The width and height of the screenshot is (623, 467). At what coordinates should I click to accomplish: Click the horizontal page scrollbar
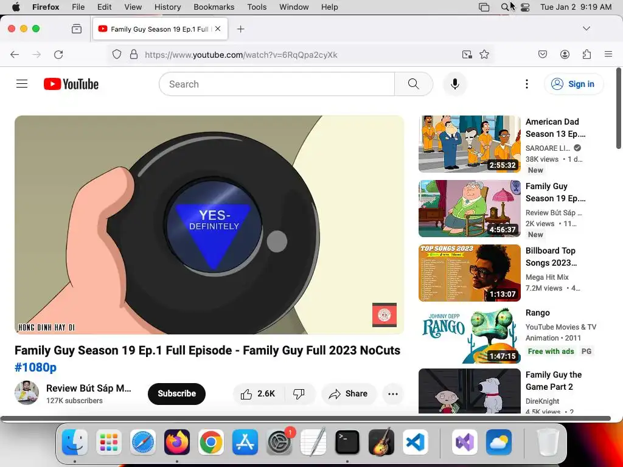tap(305, 418)
